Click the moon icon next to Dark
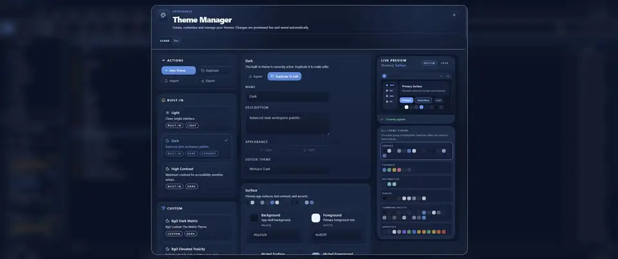 [x=167, y=140]
